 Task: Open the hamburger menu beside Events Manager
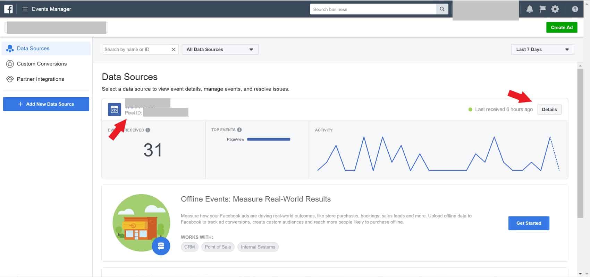pos(25,9)
